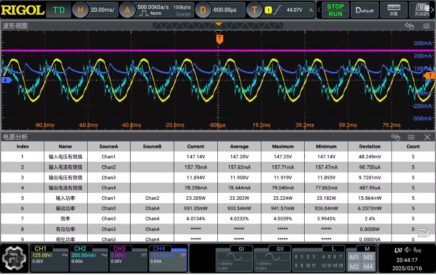Click the LXI network status icon
Viewport: 436px width, 275px height.
pos(398,250)
